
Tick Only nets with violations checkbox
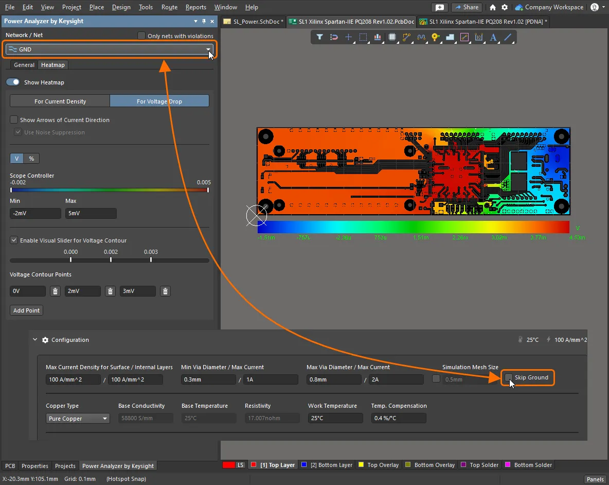(141, 36)
